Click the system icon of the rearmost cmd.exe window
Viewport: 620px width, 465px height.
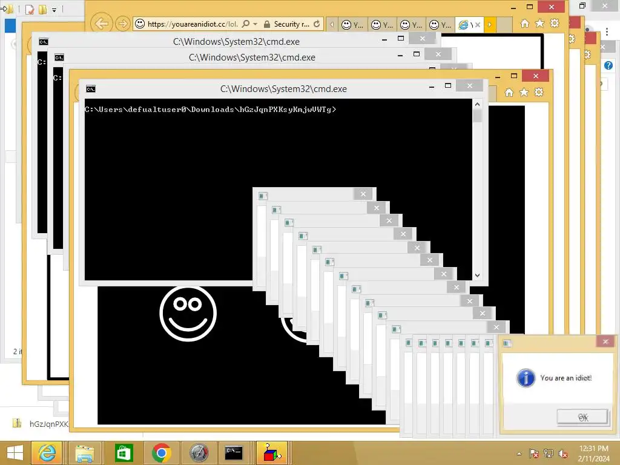pyautogui.click(x=44, y=42)
